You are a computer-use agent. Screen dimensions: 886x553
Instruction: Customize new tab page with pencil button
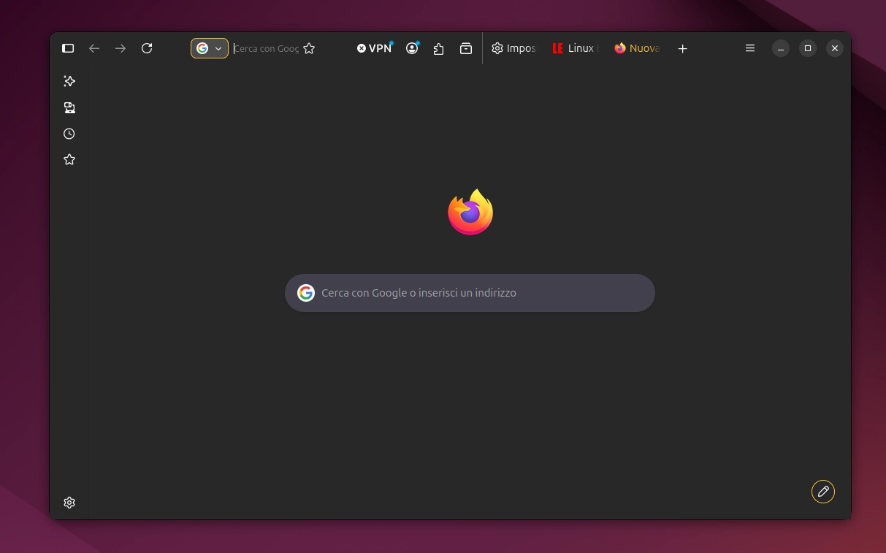(x=823, y=492)
